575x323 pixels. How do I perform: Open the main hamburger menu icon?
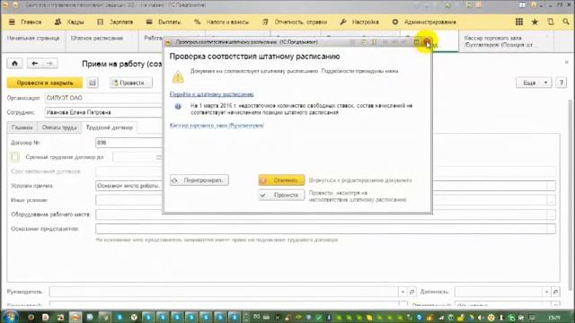[x=12, y=22]
